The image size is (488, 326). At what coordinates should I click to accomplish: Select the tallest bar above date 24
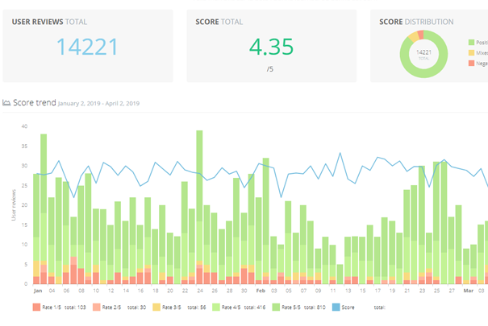[199, 207]
